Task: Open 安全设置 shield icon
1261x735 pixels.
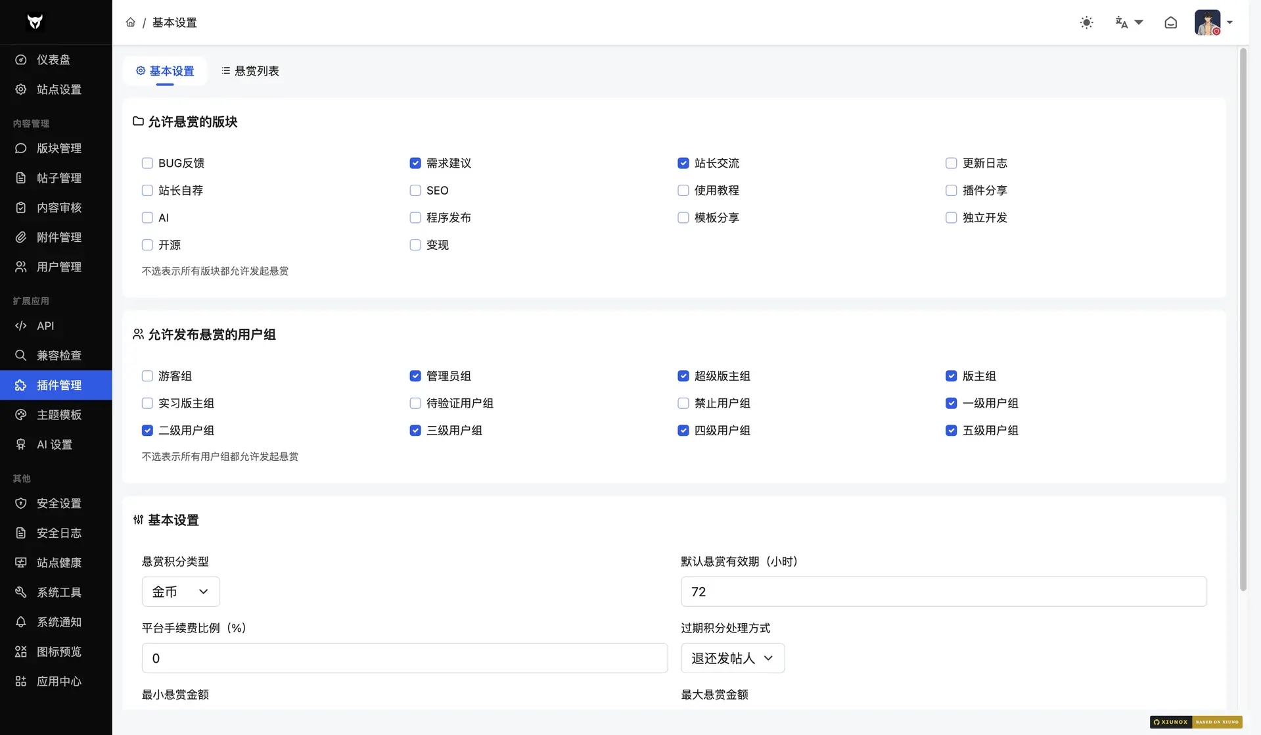Action: (x=21, y=504)
